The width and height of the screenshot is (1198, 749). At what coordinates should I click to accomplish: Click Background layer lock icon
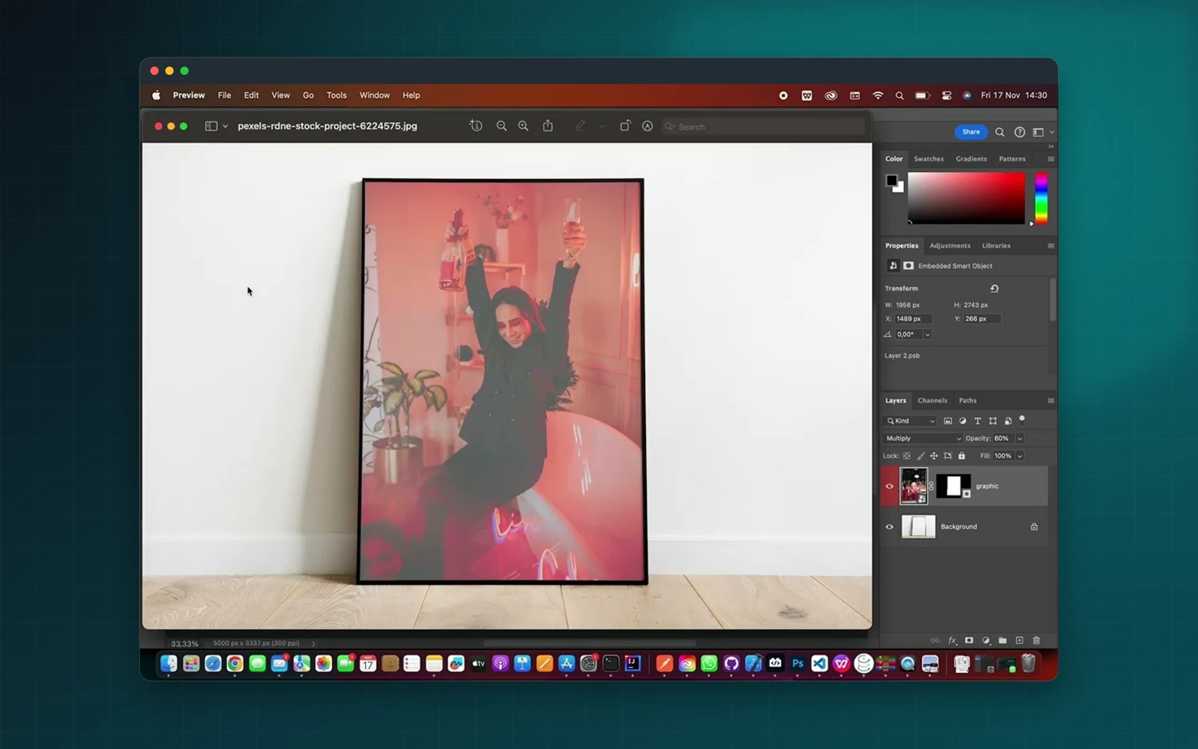coord(1034,527)
